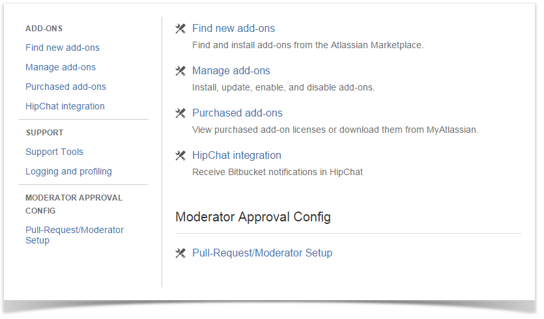Open the large Pull-Request/Moderator Setup link

(x=262, y=253)
